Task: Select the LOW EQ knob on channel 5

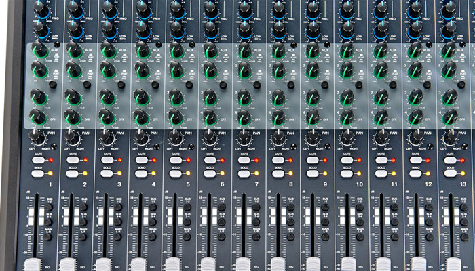Action: 178,30
